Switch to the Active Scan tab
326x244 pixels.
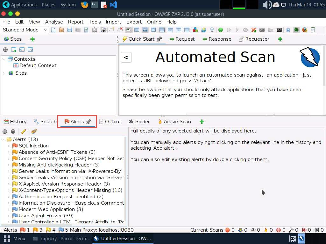pos(174,122)
